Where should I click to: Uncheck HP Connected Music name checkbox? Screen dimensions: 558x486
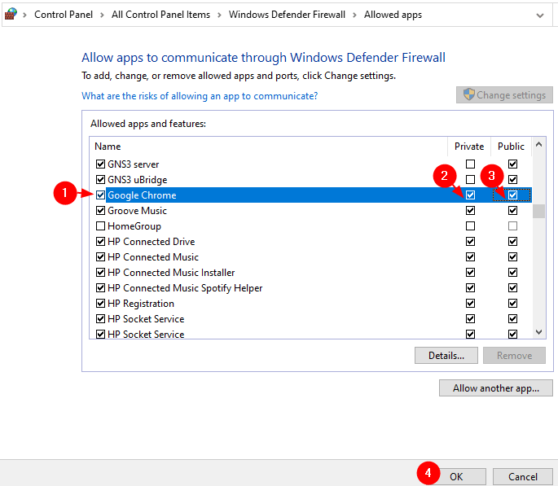(100, 256)
